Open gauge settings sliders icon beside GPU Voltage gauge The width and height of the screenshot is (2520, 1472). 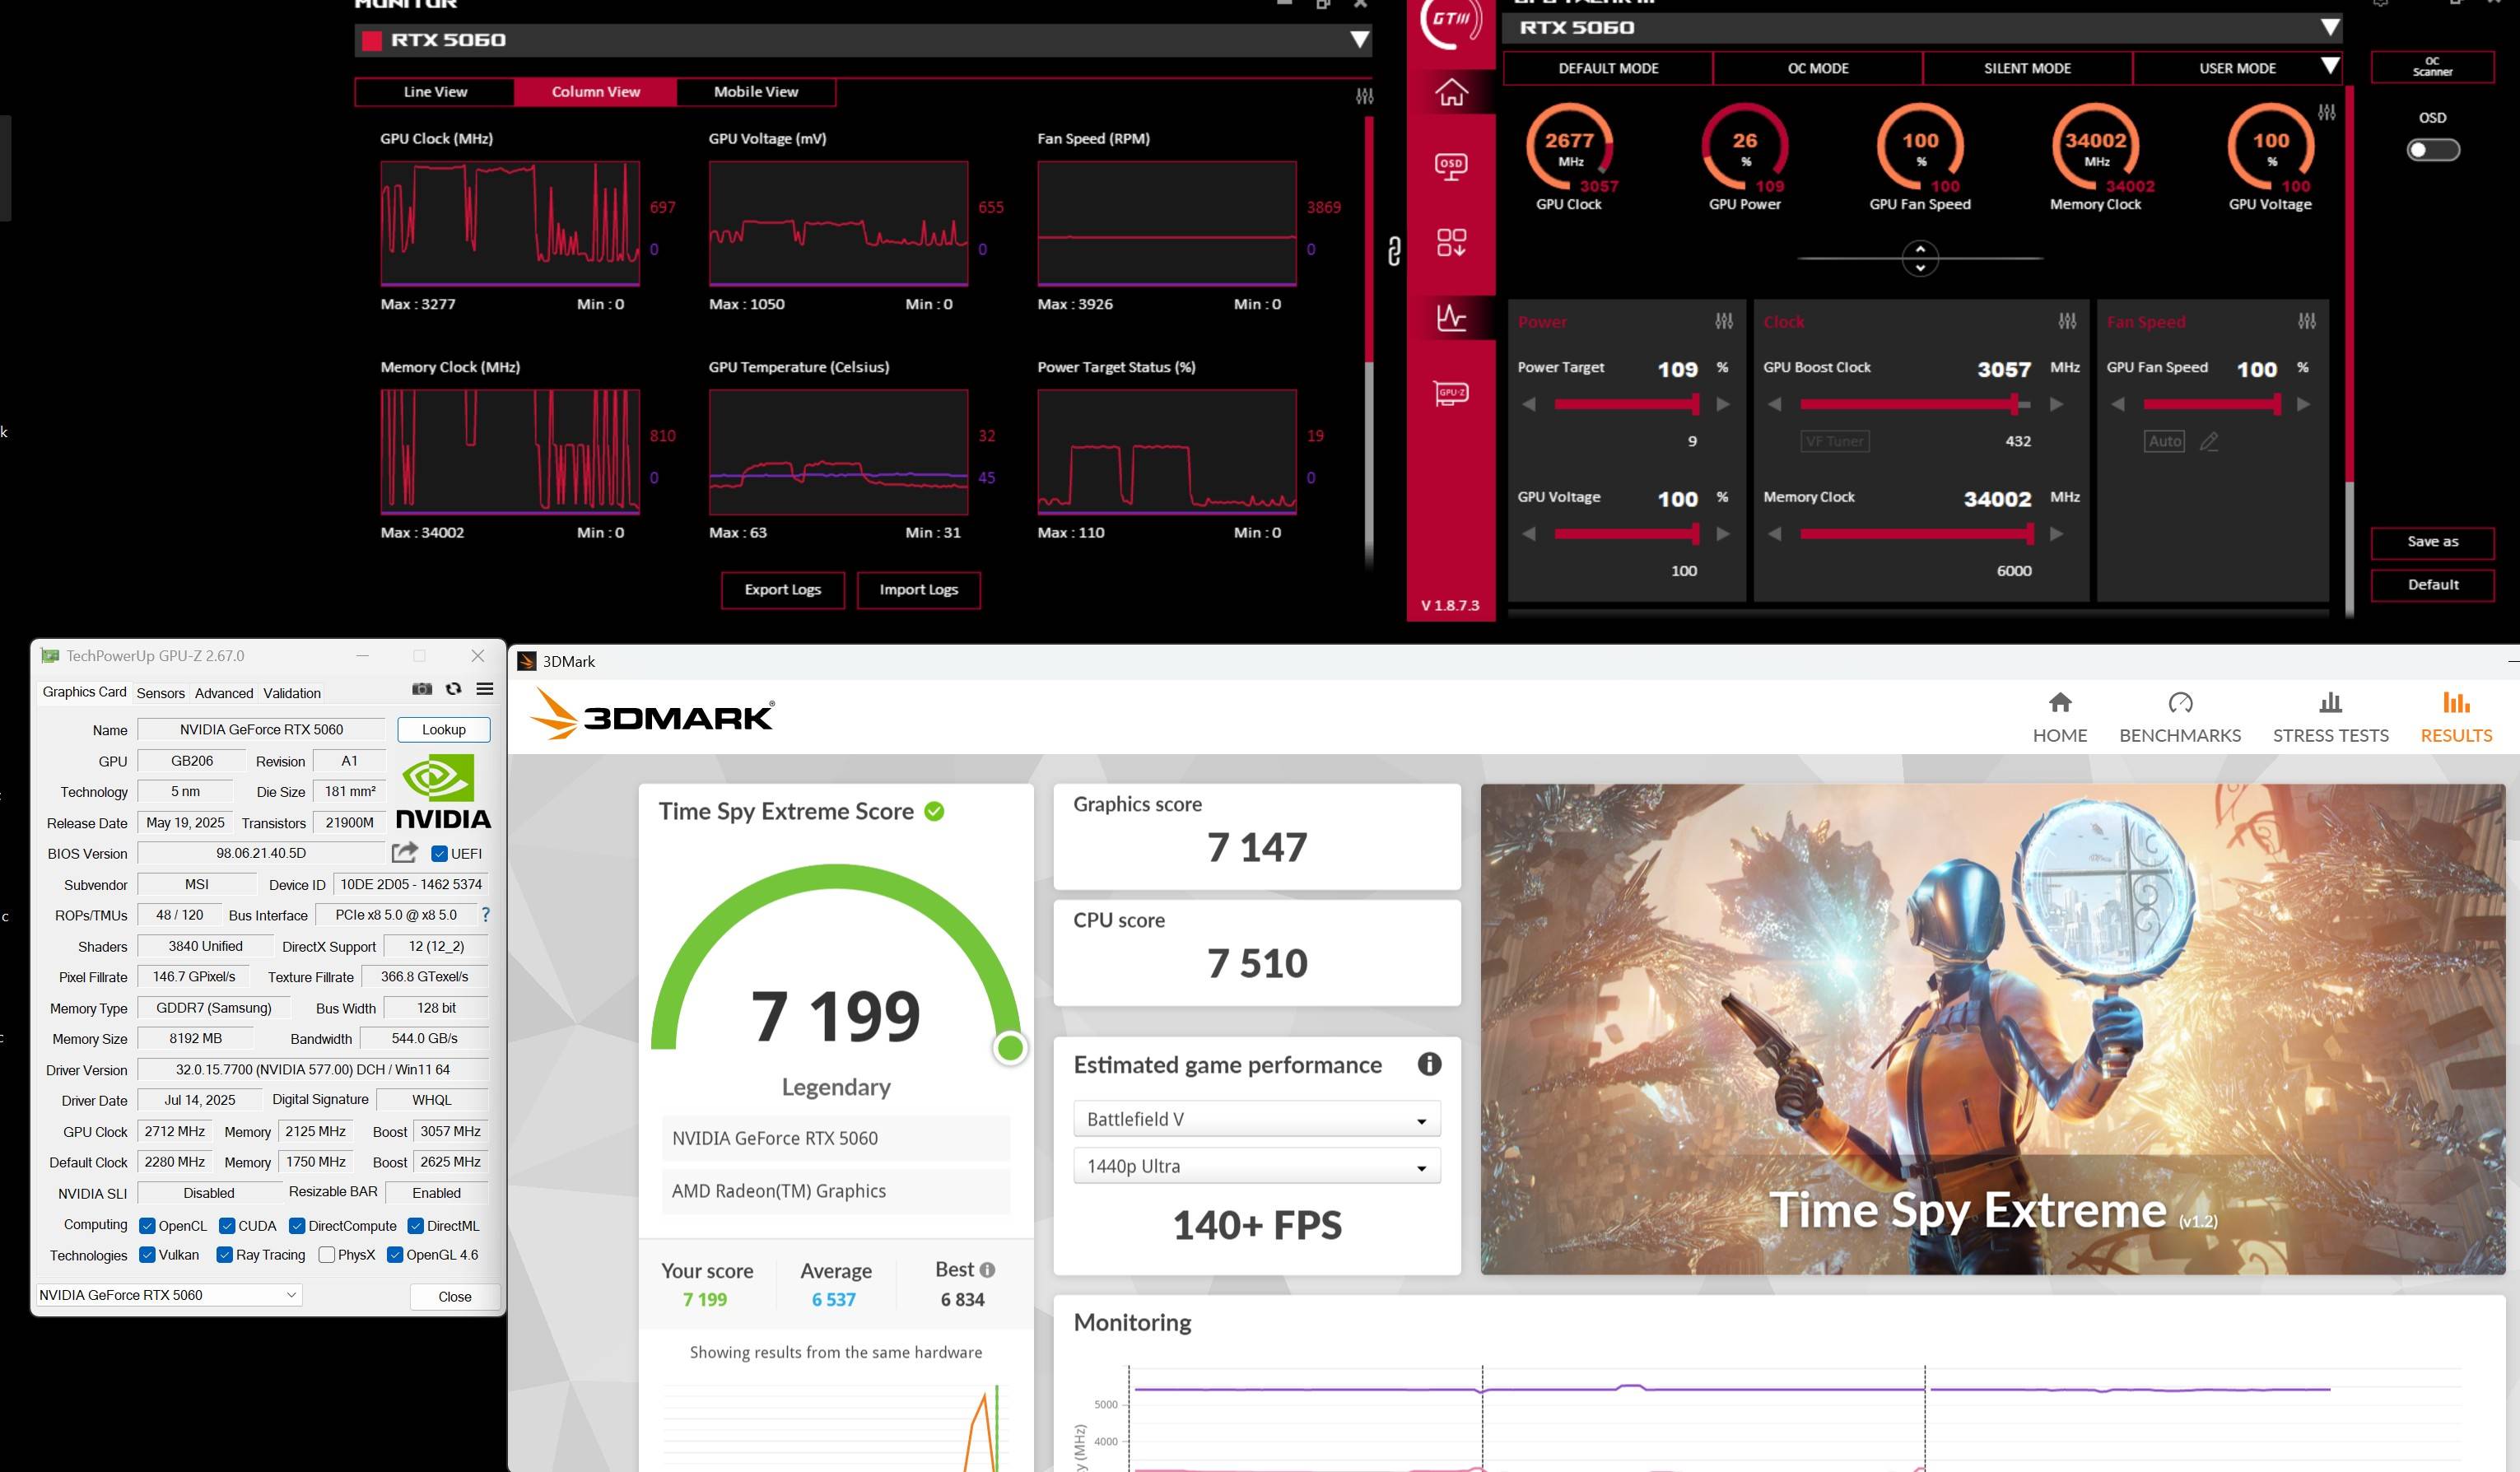coord(2327,112)
